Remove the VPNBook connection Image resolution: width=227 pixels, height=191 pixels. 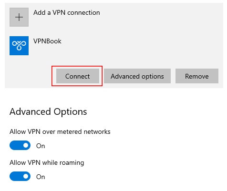coord(197,76)
